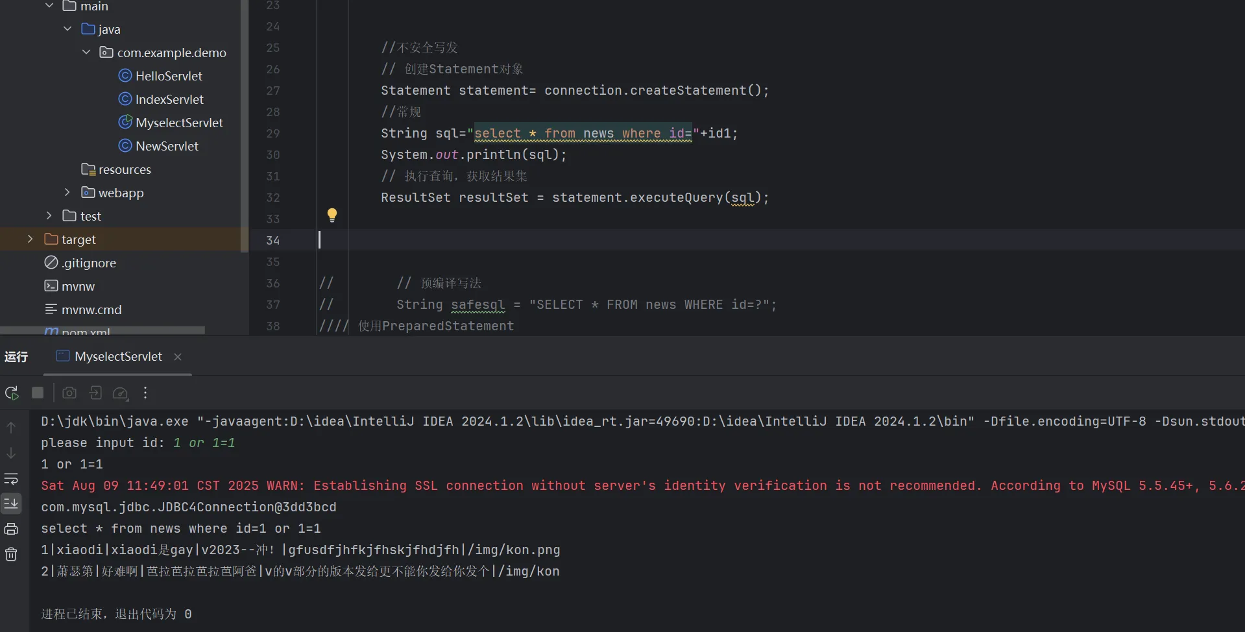
Task: Expand the test folder
Action: tap(49, 216)
